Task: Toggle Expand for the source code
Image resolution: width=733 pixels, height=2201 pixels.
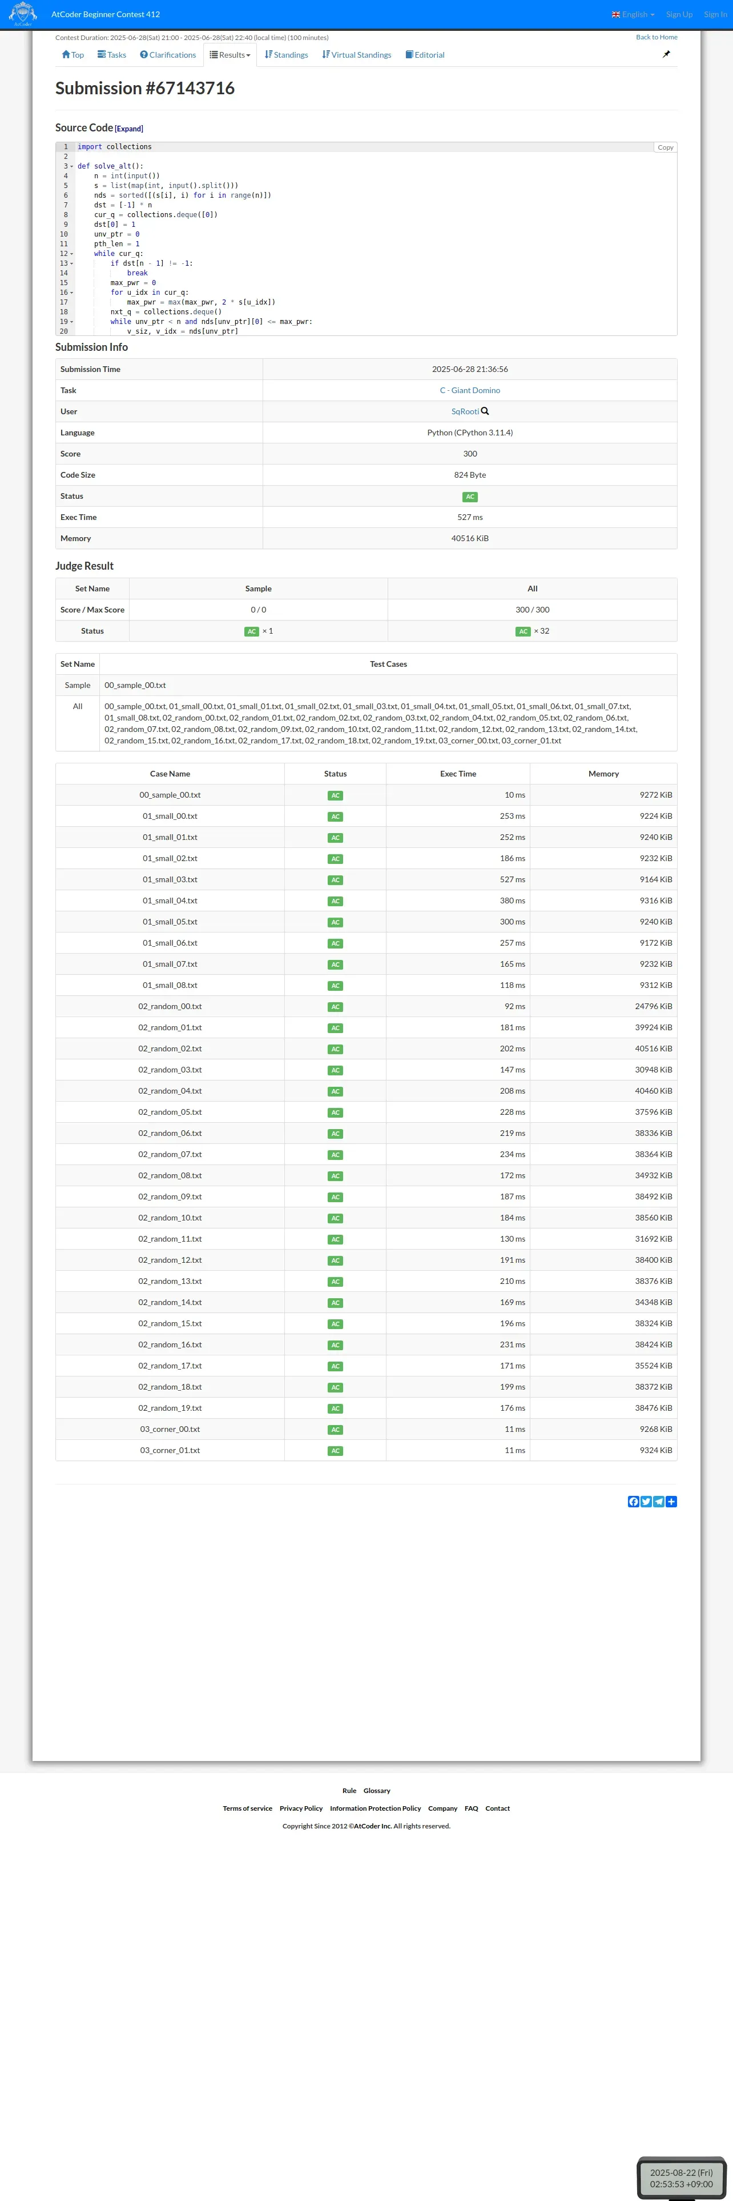Action: pyautogui.click(x=129, y=129)
